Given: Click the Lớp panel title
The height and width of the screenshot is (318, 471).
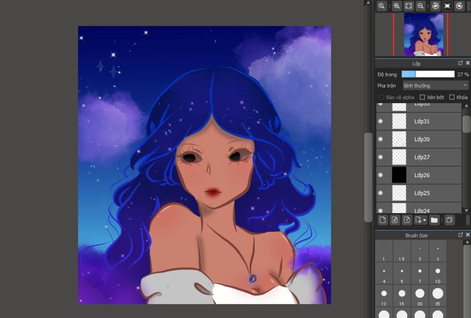Looking at the screenshot, I should tap(416, 64).
